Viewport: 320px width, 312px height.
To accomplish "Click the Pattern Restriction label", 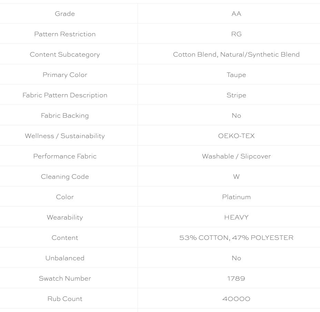I will pos(65,34).
